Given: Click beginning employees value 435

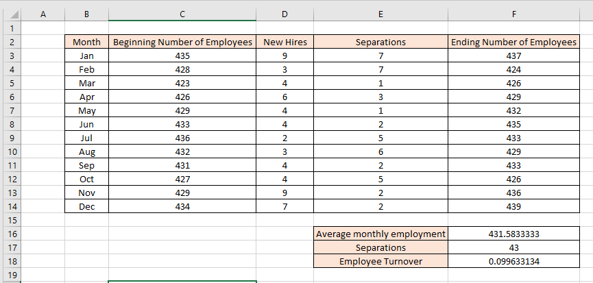Looking at the screenshot, I should tap(182, 56).
